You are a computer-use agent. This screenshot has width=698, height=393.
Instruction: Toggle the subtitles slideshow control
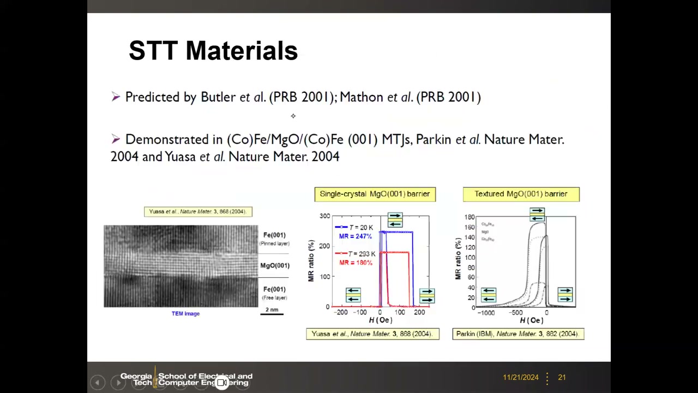coord(201,383)
